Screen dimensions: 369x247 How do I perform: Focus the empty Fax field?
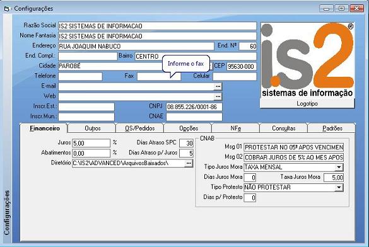pyautogui.click(x=159, y=76)
